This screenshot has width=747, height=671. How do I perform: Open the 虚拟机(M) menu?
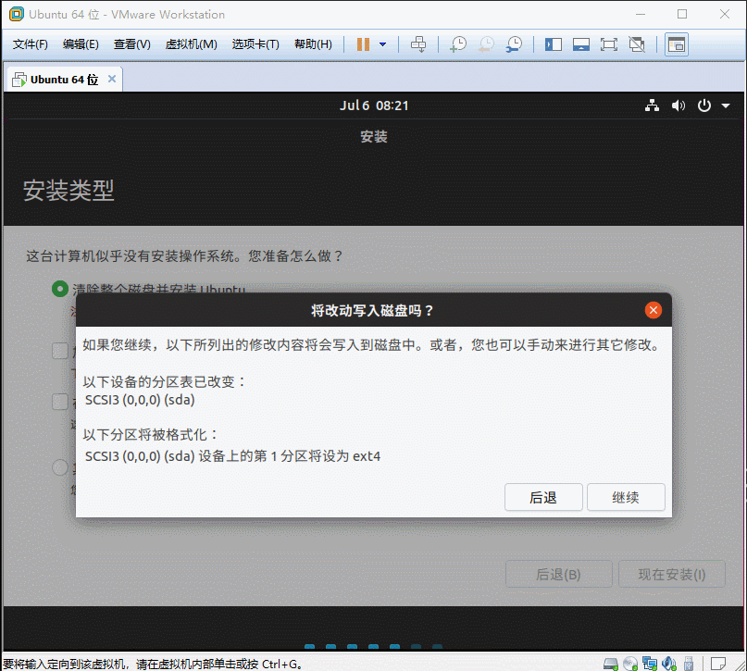191,44
